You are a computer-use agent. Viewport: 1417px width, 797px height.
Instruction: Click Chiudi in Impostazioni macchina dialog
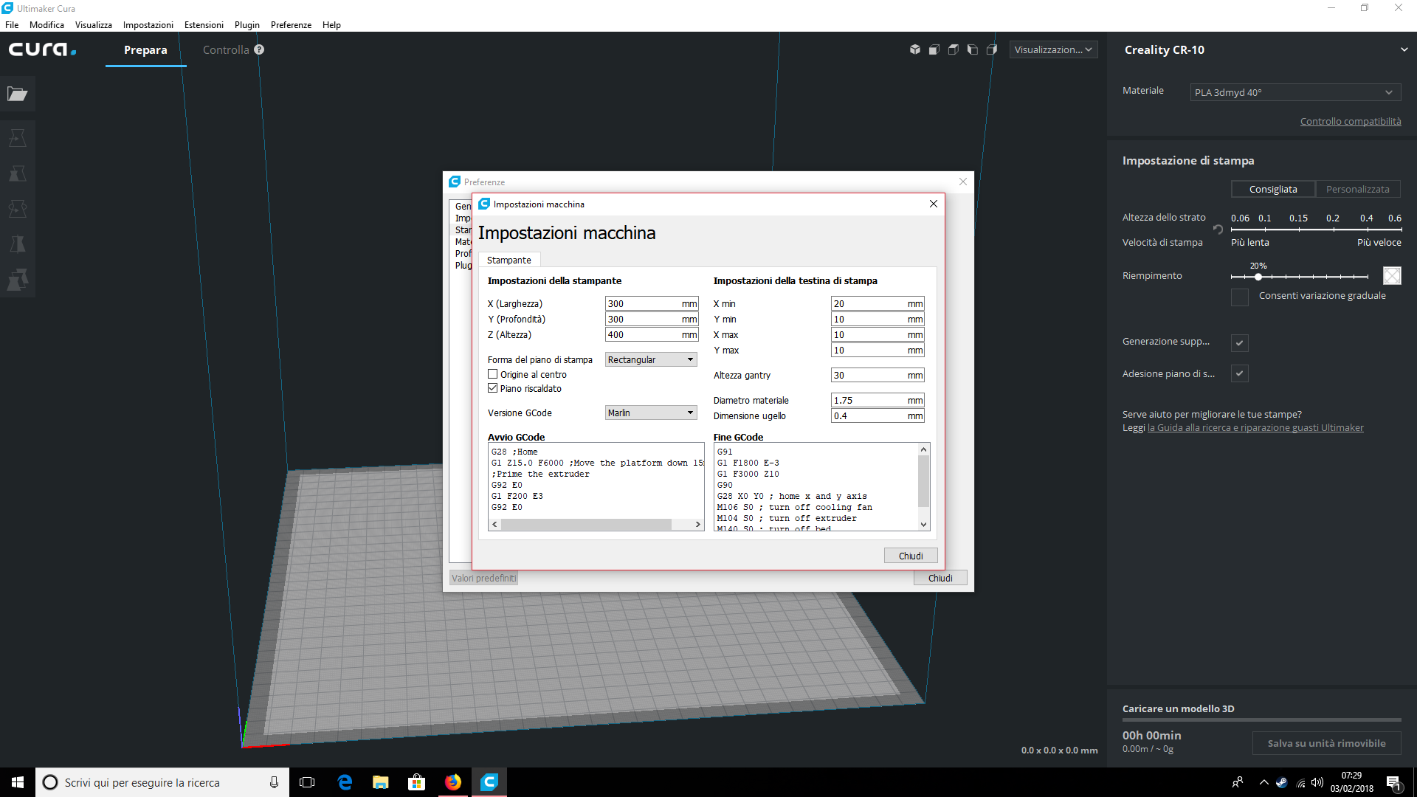(x=910, y=556)
